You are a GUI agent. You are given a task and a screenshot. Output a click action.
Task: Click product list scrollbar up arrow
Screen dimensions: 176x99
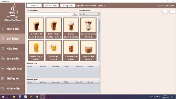click(98, 18)
